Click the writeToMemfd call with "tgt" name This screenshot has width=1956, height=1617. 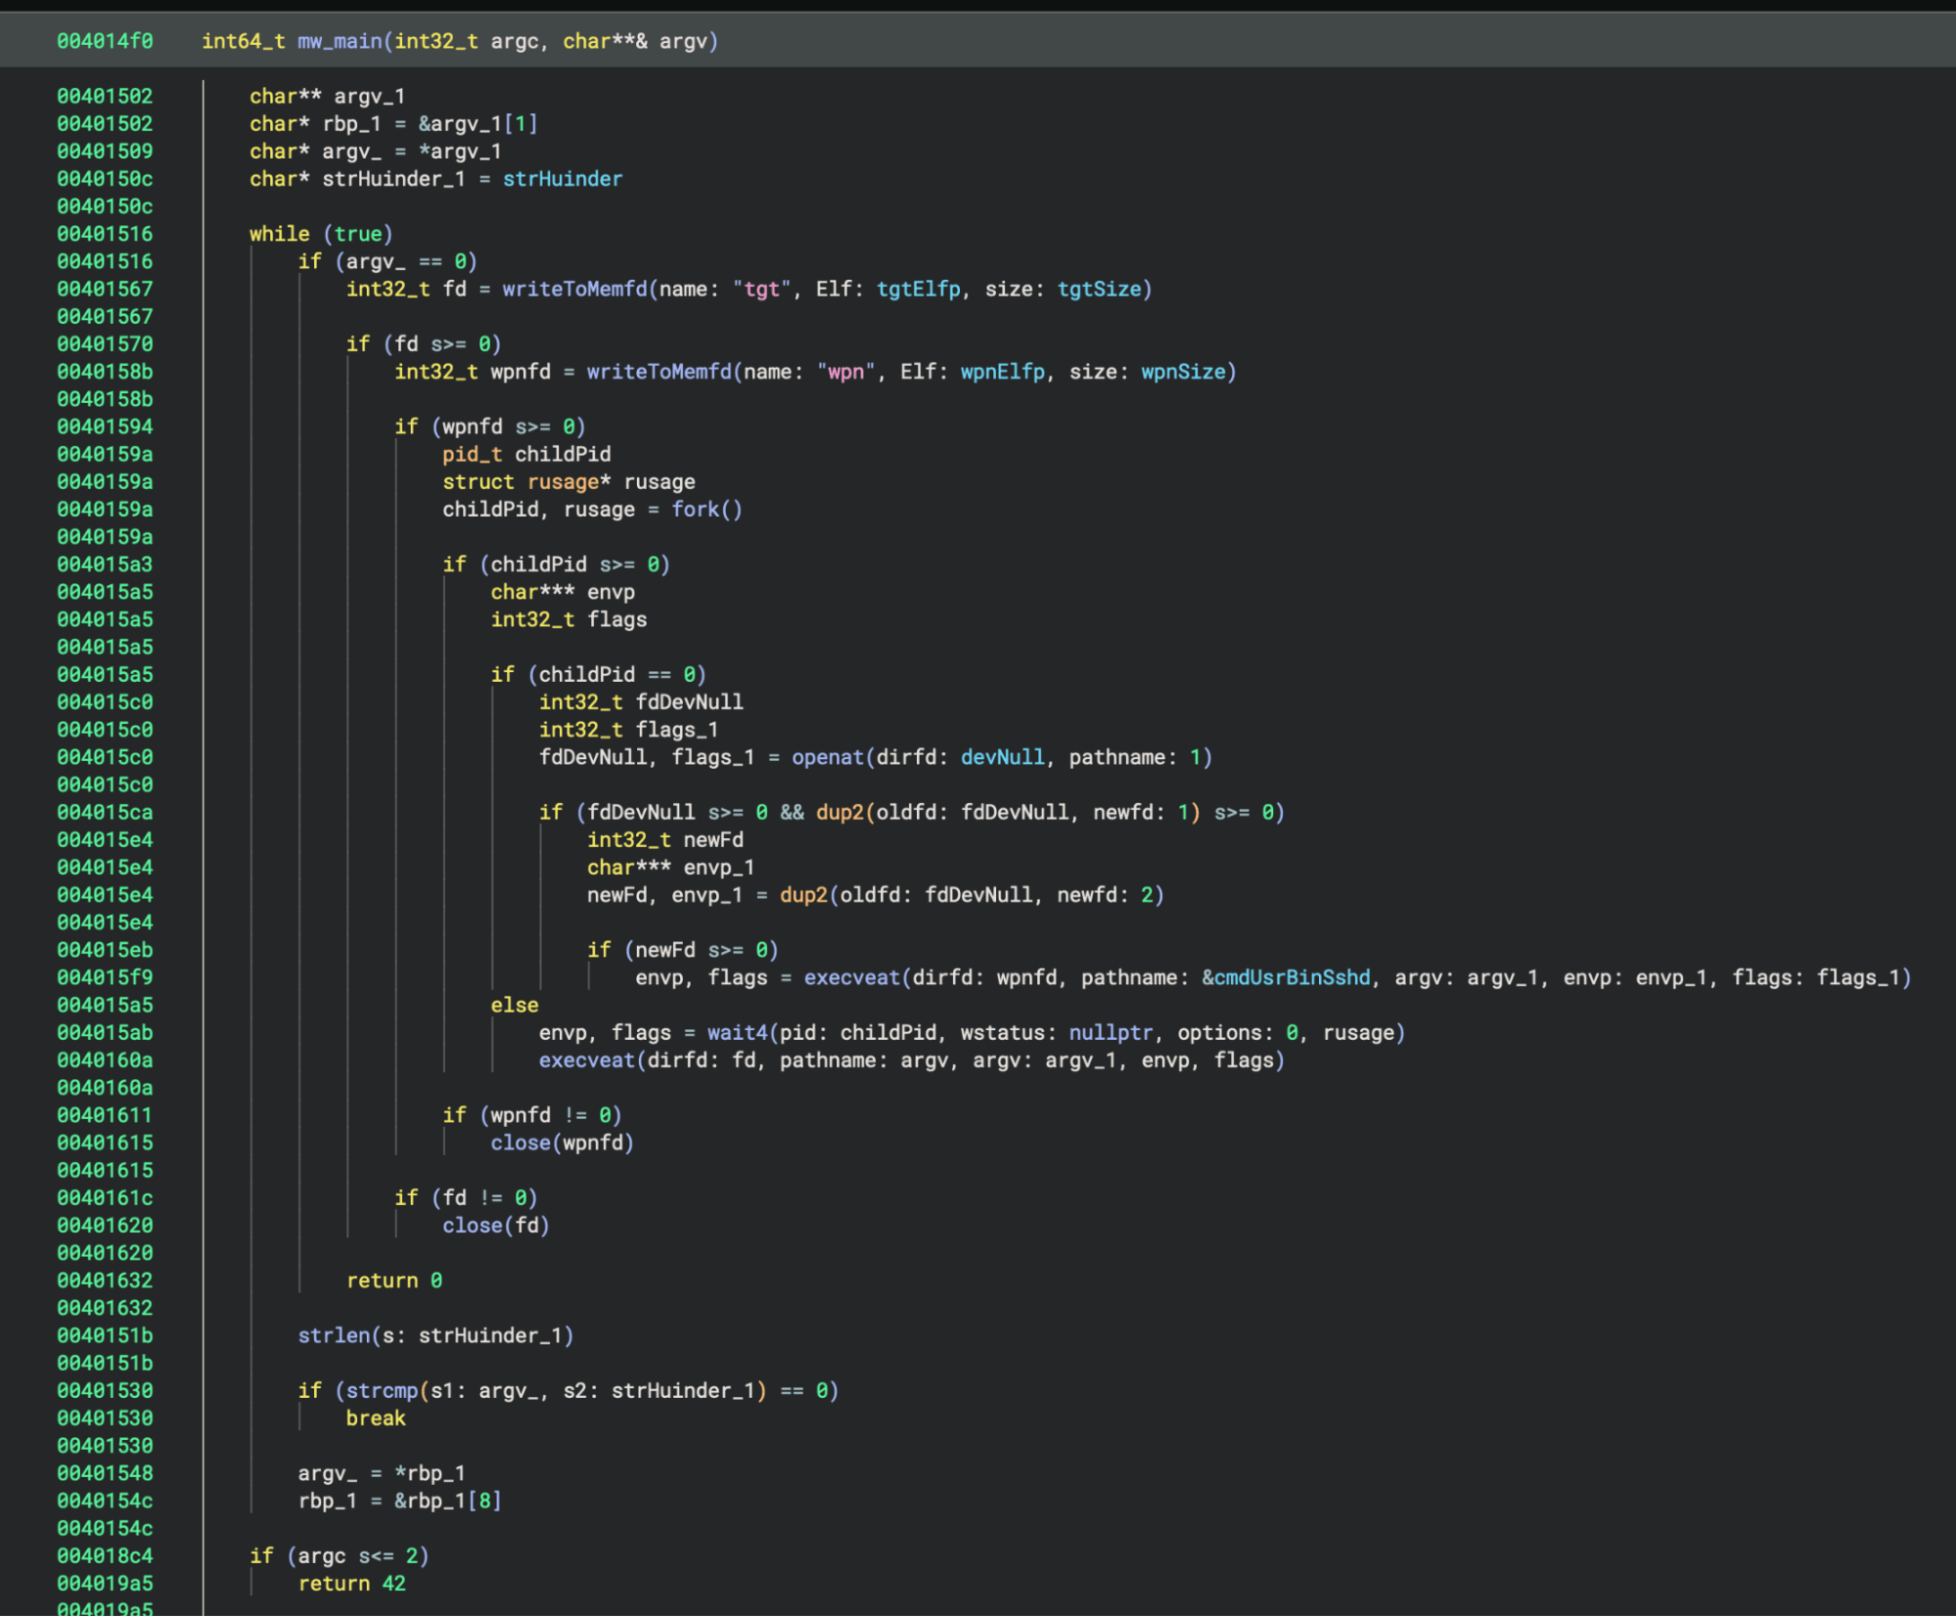pos(574,290)
